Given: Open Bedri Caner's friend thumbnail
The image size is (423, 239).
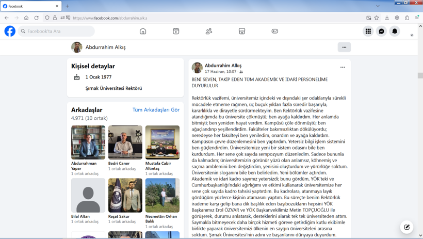Looking at the screenshot, I should point(125,142).
